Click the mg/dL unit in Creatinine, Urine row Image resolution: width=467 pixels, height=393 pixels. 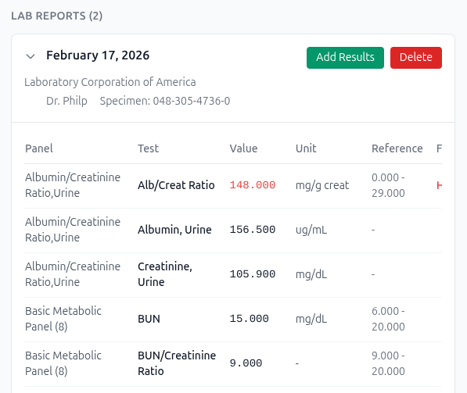tap(311, 274)
